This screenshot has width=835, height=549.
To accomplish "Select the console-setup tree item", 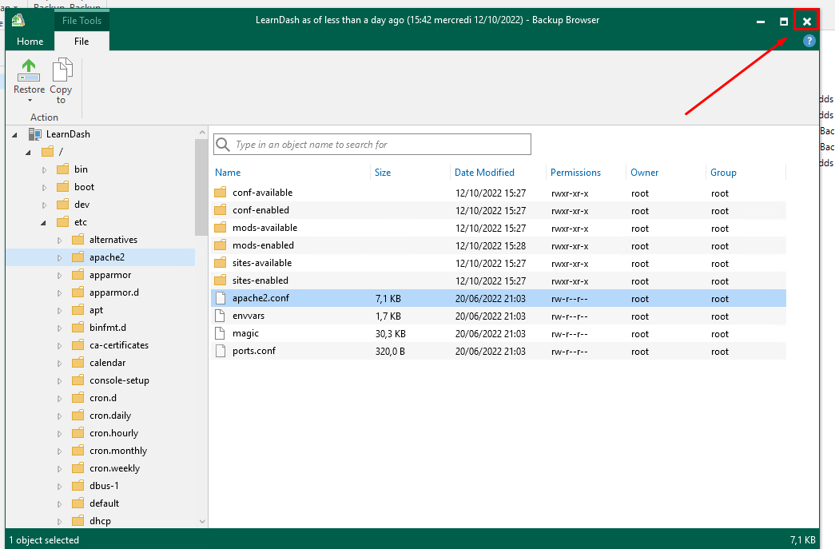I will coord(119,380).
